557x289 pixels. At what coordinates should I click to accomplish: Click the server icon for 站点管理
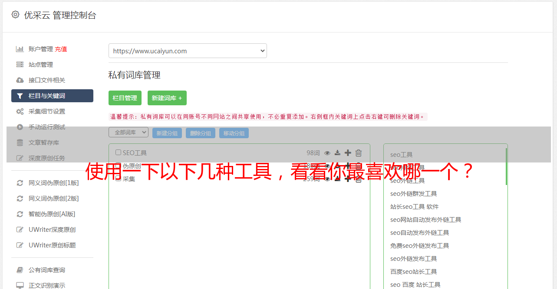click(20, 65)
